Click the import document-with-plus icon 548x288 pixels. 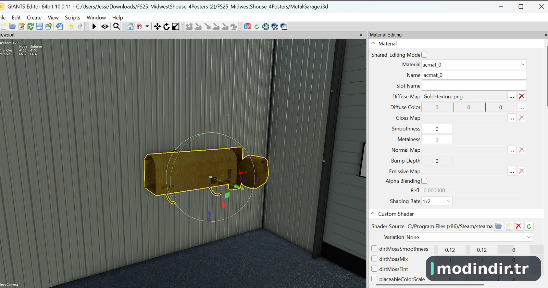[x=60, y=26]
